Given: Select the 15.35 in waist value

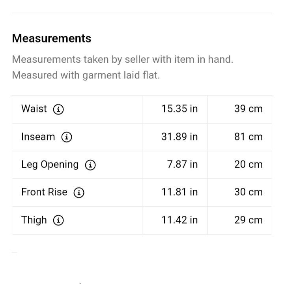Looking at the screenshot, I should click(x=179, y=109).
